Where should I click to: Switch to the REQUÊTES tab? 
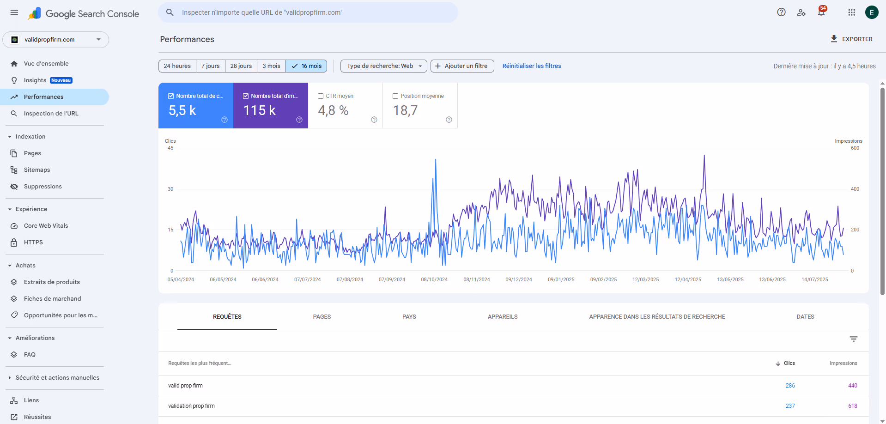pyautogui.click(x=227, y=317)
